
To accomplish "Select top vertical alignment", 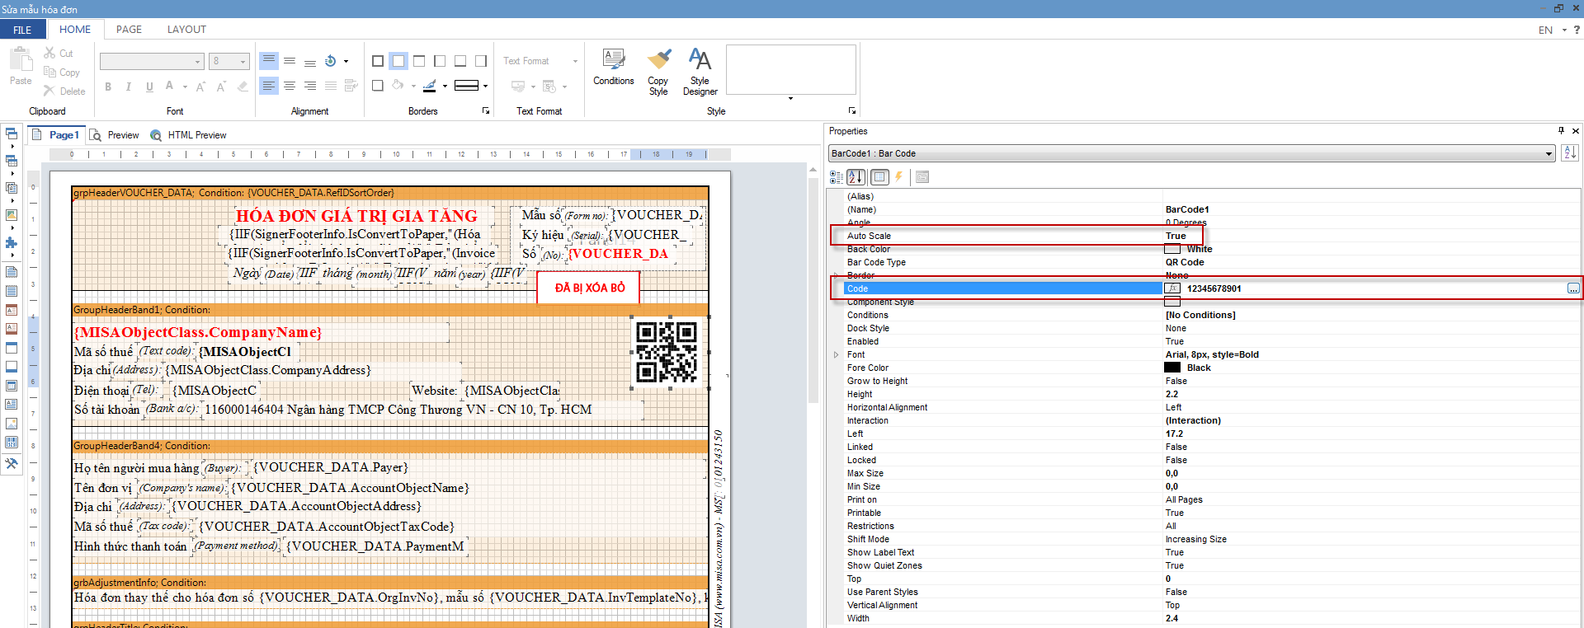I will pos(269,61).
